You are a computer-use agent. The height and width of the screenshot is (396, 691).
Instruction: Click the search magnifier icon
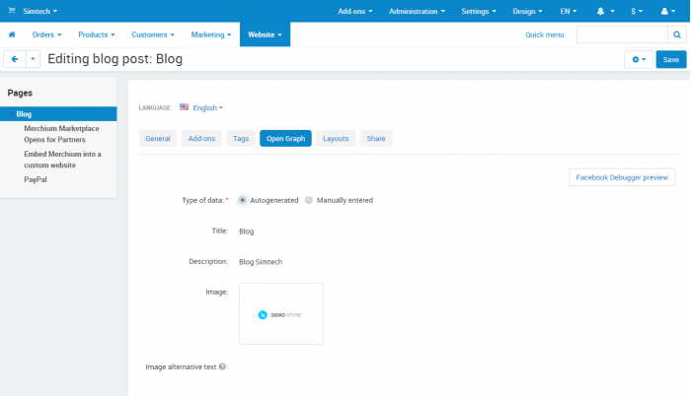[x=677, y=34]
